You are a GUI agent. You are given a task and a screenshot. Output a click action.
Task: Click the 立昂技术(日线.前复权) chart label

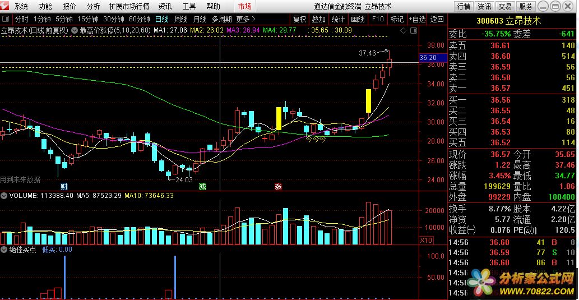click(35, 30)
